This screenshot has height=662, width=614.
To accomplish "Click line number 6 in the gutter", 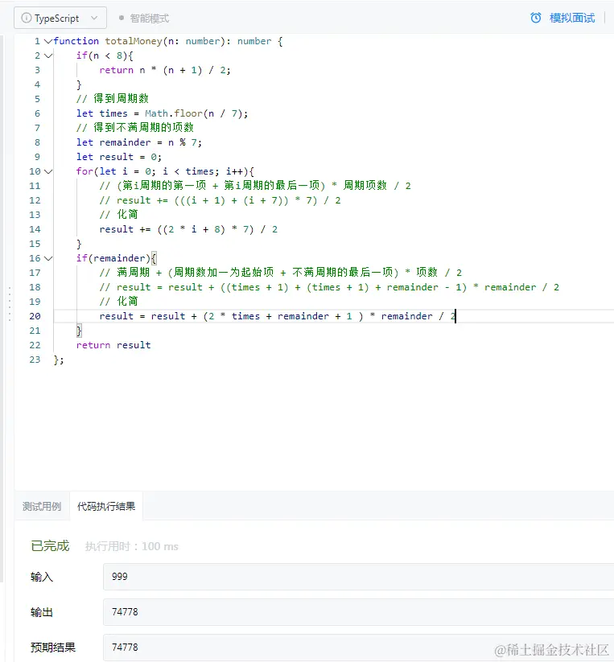I will [x=37, y=113].
